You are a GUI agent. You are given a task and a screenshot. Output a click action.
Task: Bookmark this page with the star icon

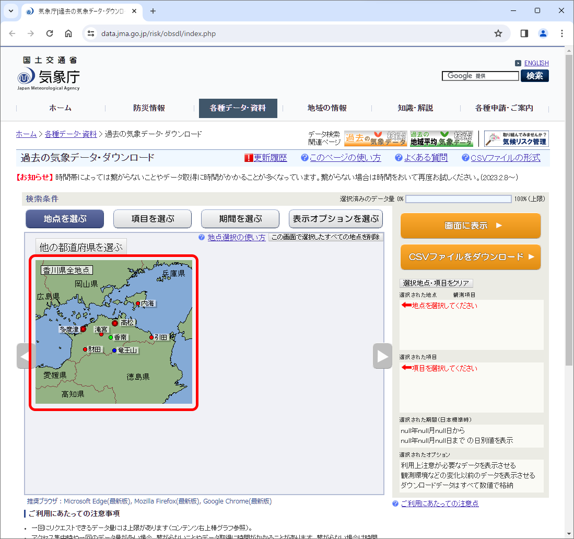498,33
